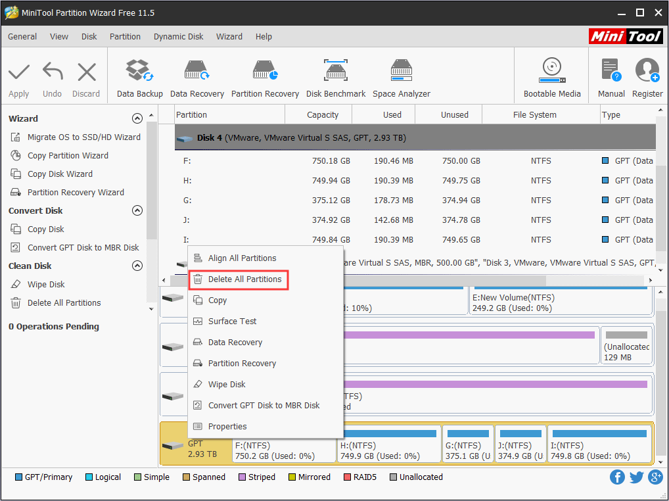The height and width of the screenshot is (501, 669).
Task: Sort by Used column header
Action: [383, 115]
